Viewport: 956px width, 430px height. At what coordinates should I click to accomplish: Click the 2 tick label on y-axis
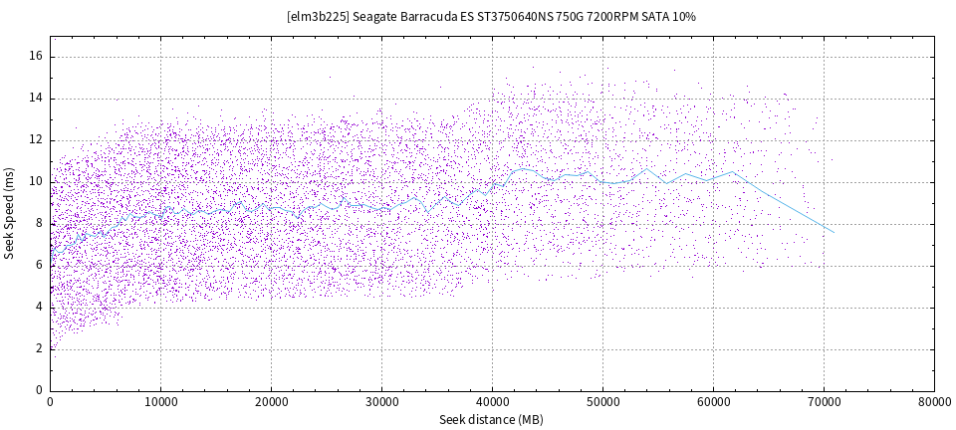[38, 349]
